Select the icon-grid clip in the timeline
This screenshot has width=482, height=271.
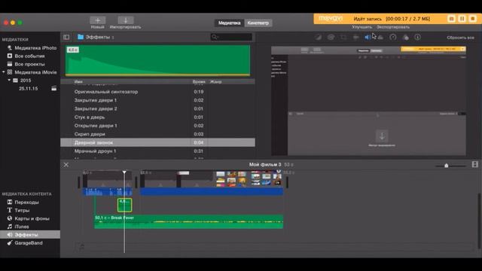coord(249,179)
